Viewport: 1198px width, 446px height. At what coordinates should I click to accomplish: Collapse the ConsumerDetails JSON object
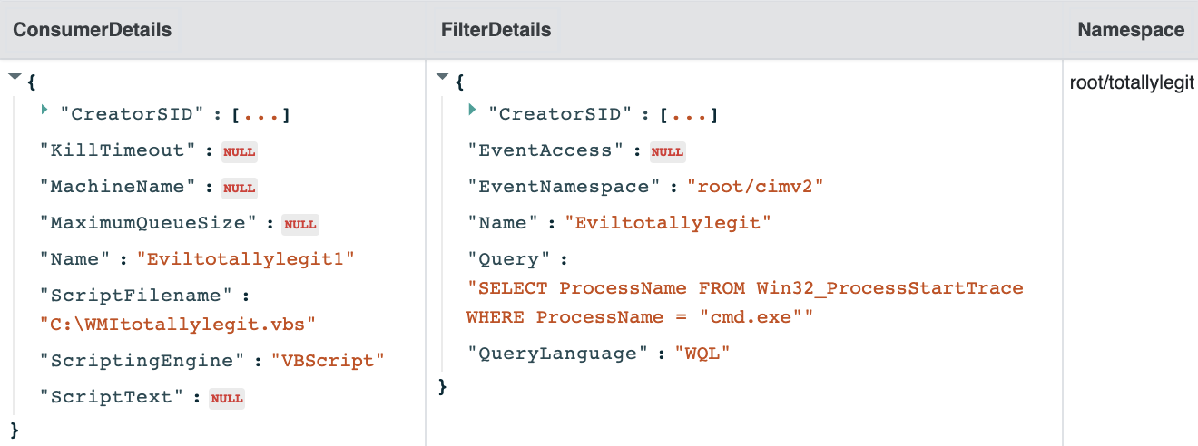15,78
